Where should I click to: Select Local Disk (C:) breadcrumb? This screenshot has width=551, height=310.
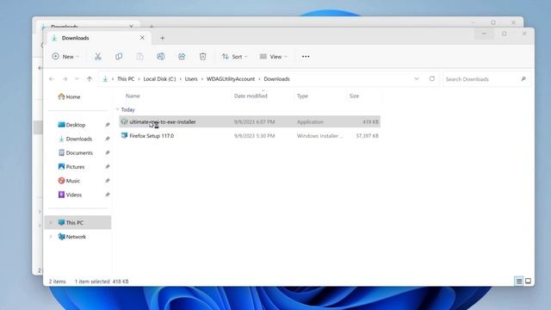click(x=159, y=79)
